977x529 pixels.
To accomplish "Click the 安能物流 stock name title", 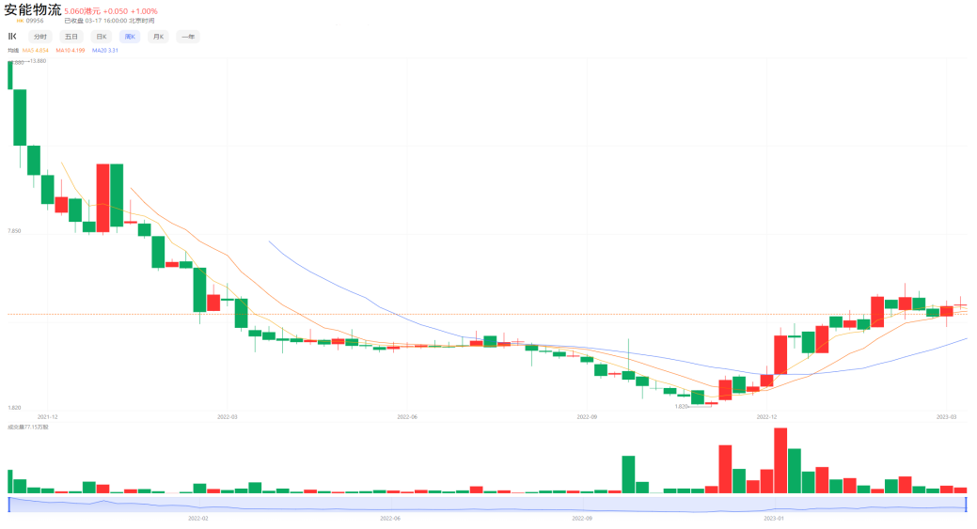I will 32,10.
